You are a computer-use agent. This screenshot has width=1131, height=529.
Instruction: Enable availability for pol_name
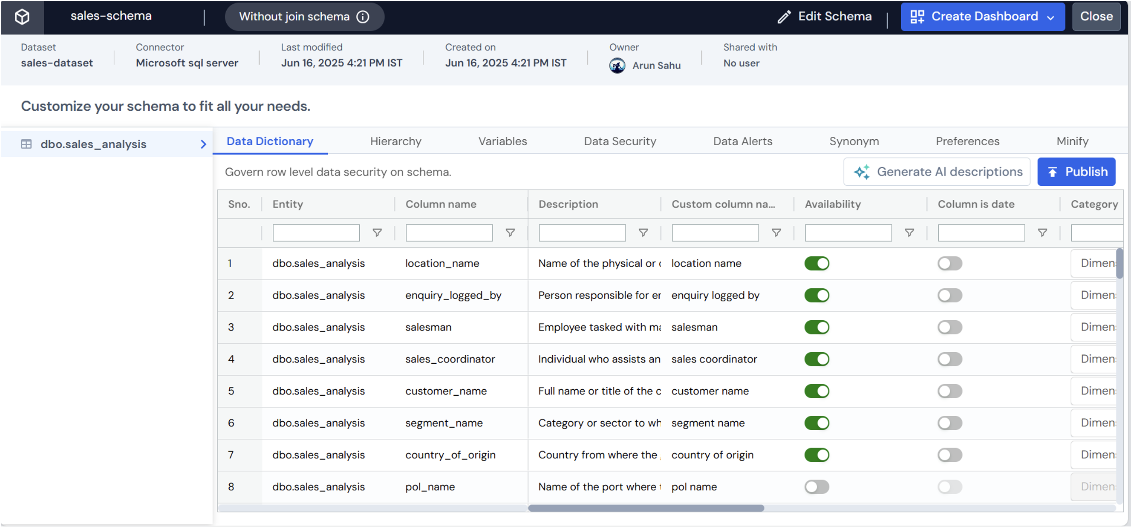click(816, 486)
